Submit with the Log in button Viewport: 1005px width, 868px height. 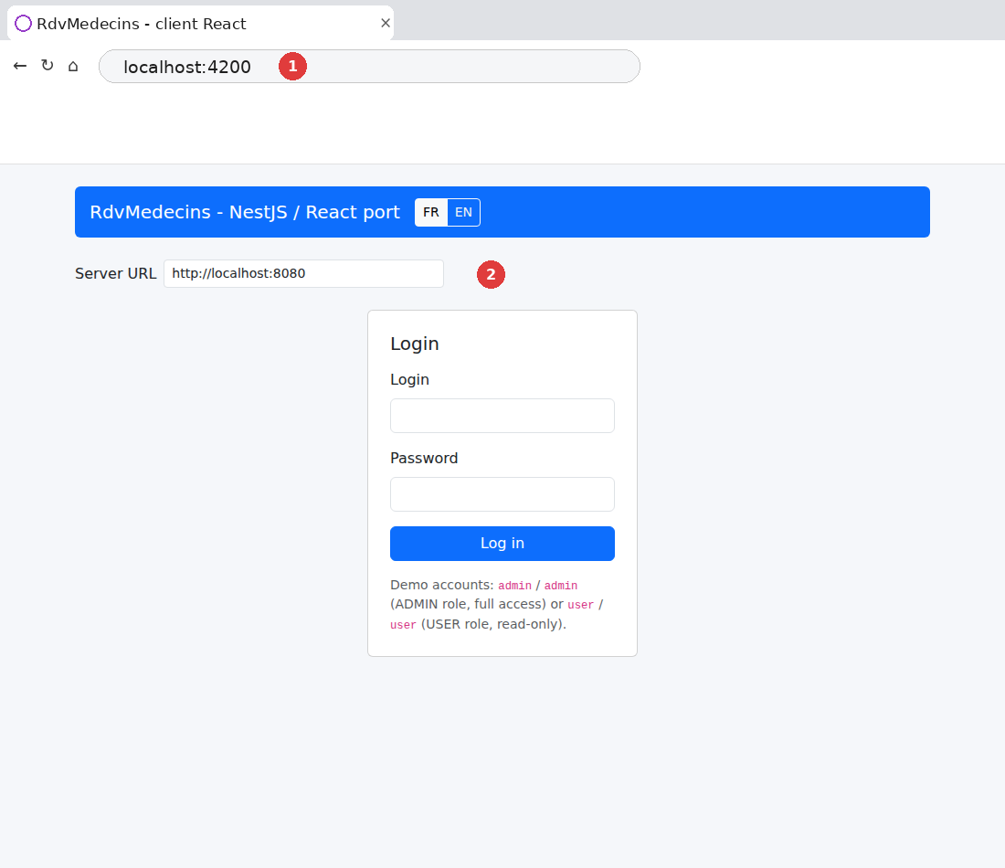502,544
